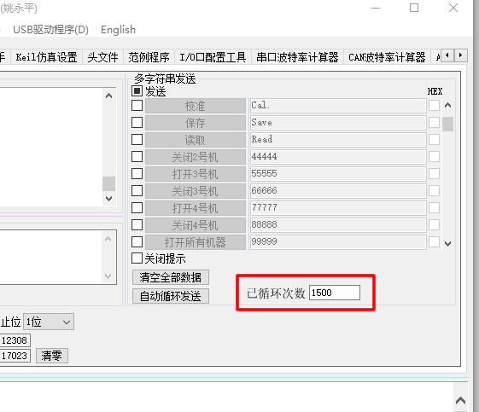Toggle the 发送 select-all checkbox
Viewport: 479px width, 412px height.
[137, 91]
